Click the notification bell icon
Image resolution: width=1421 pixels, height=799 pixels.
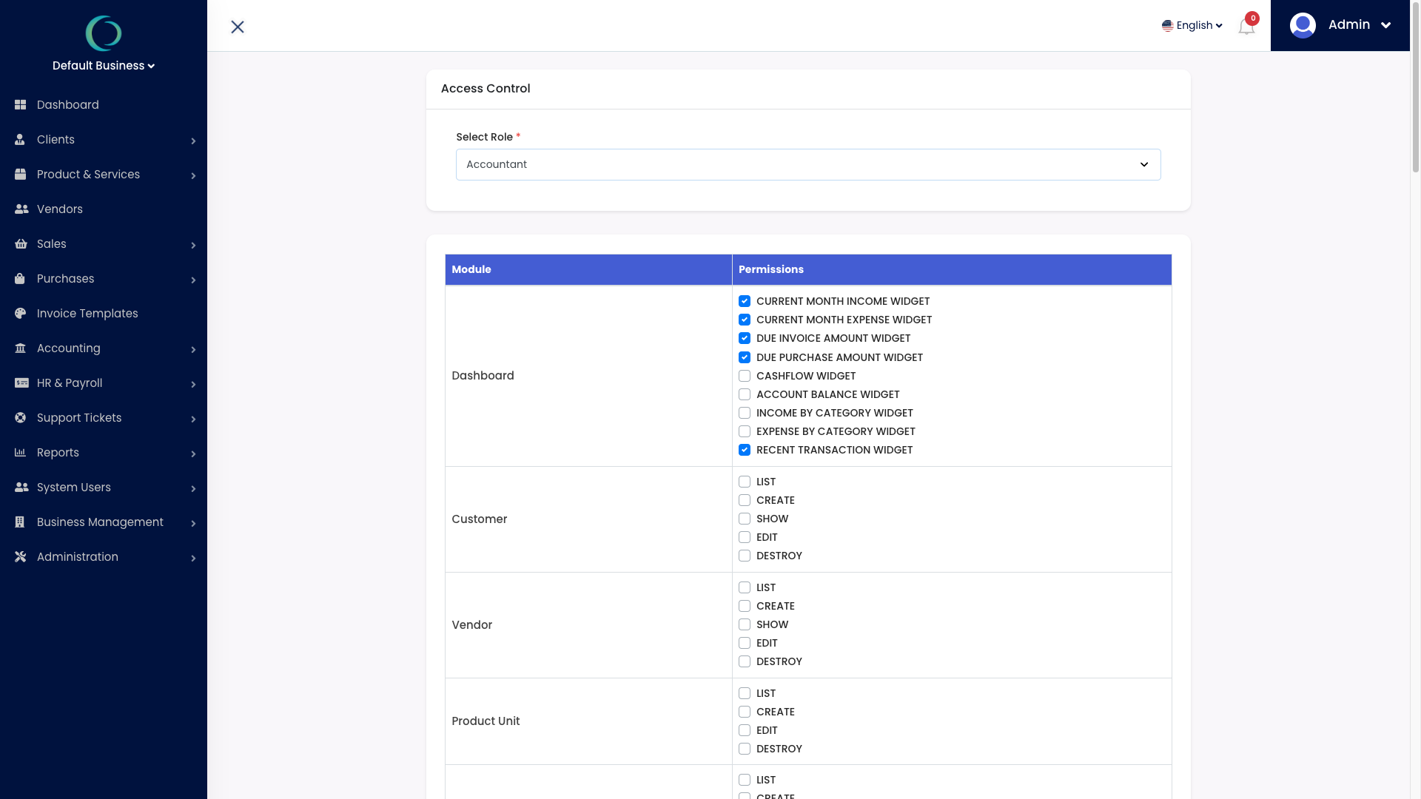point(1246,27)
